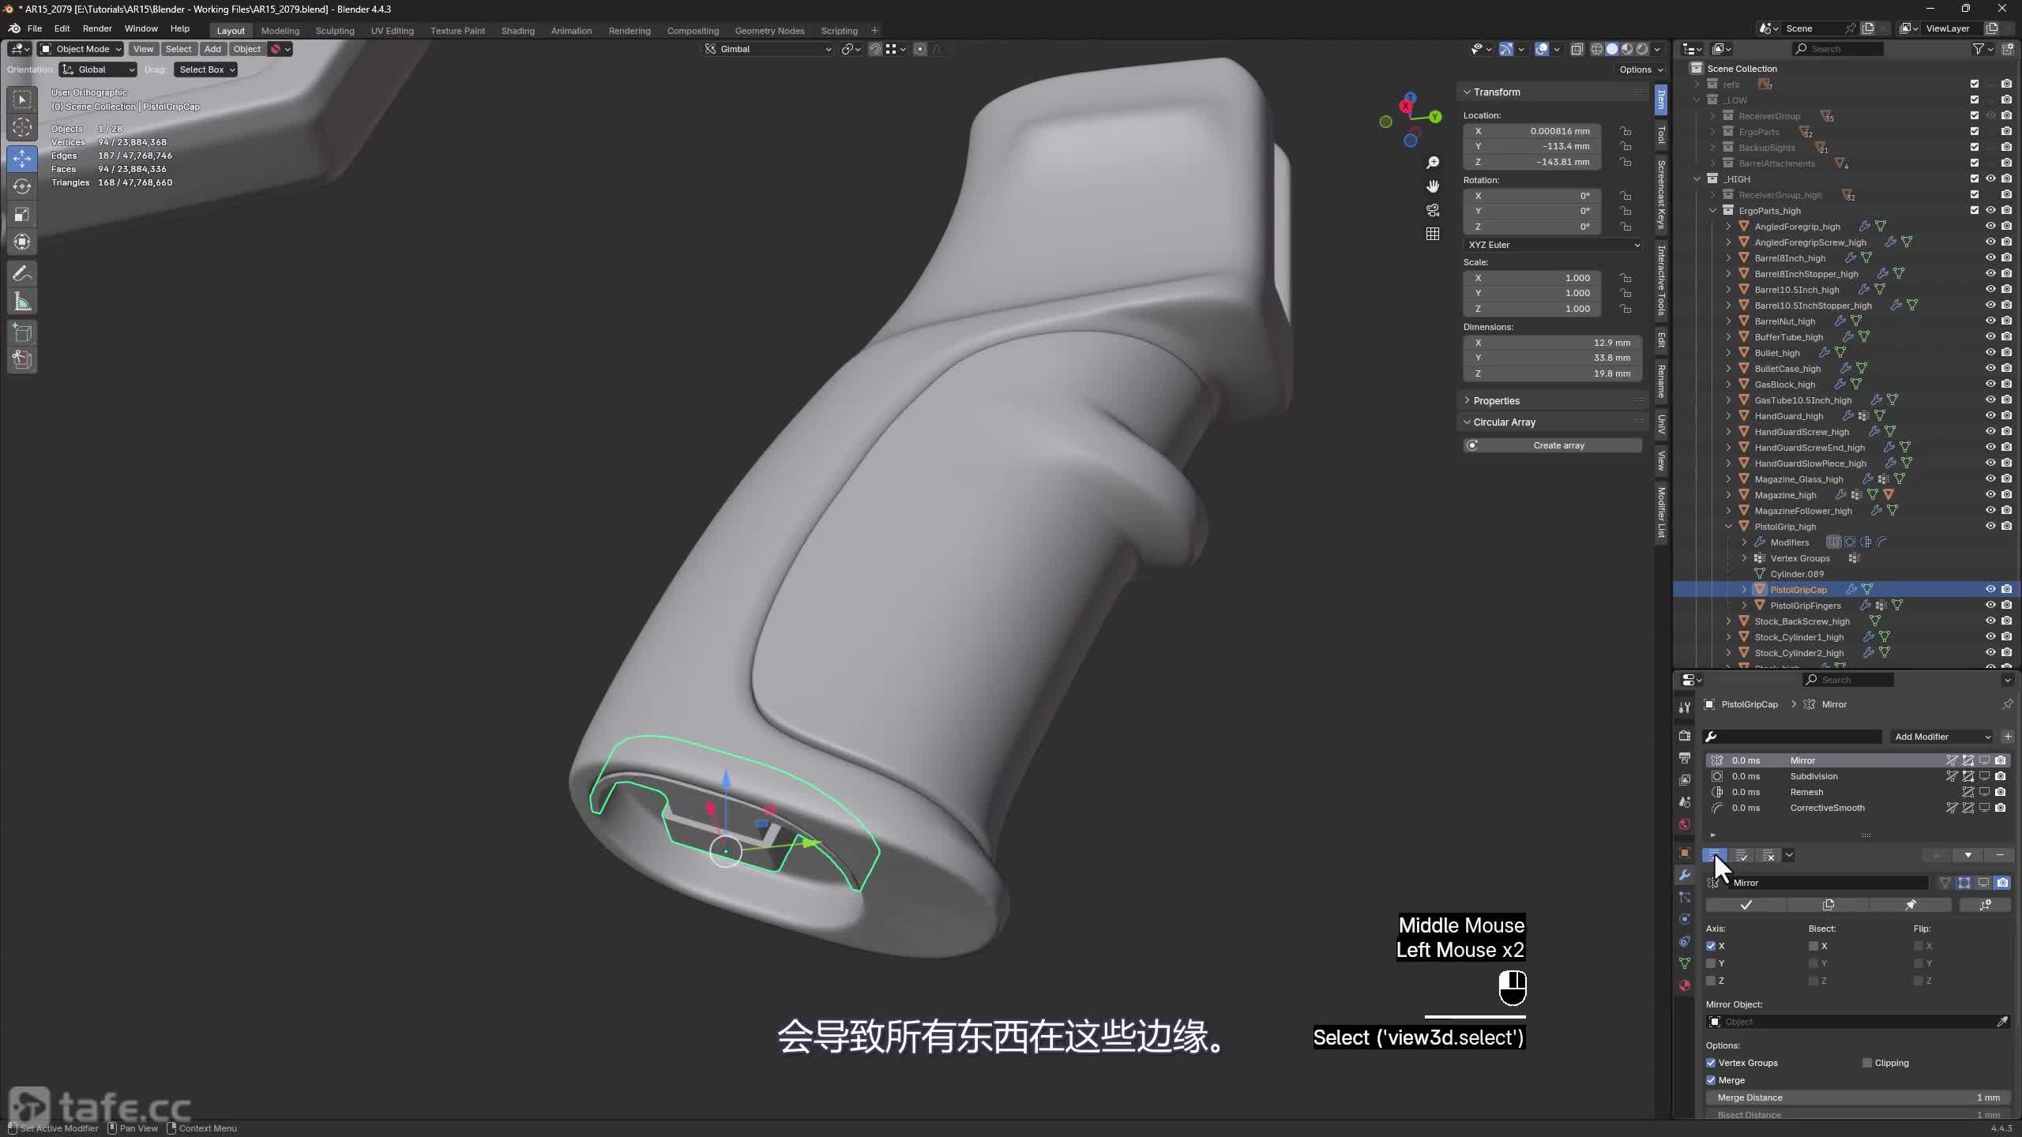Select the Cursor tool in the viewport toolbar

(22, 127)
